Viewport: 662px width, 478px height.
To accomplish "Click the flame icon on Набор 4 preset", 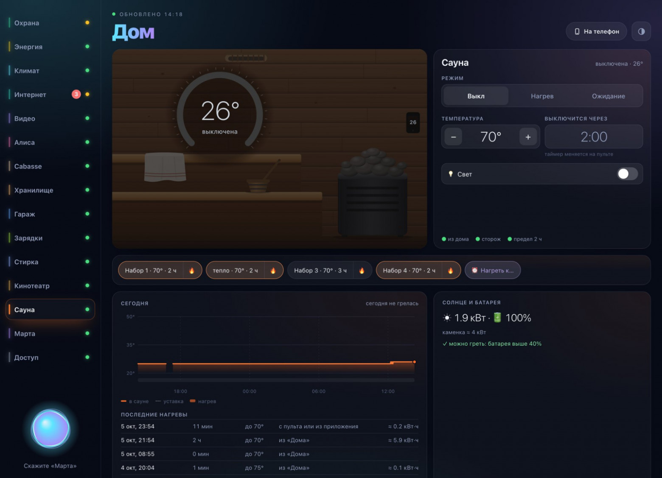I will point(451,271).
